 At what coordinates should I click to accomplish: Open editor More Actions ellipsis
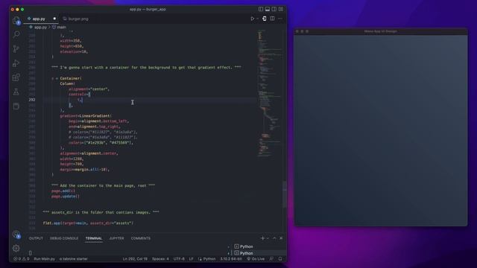tap(280, 19)
